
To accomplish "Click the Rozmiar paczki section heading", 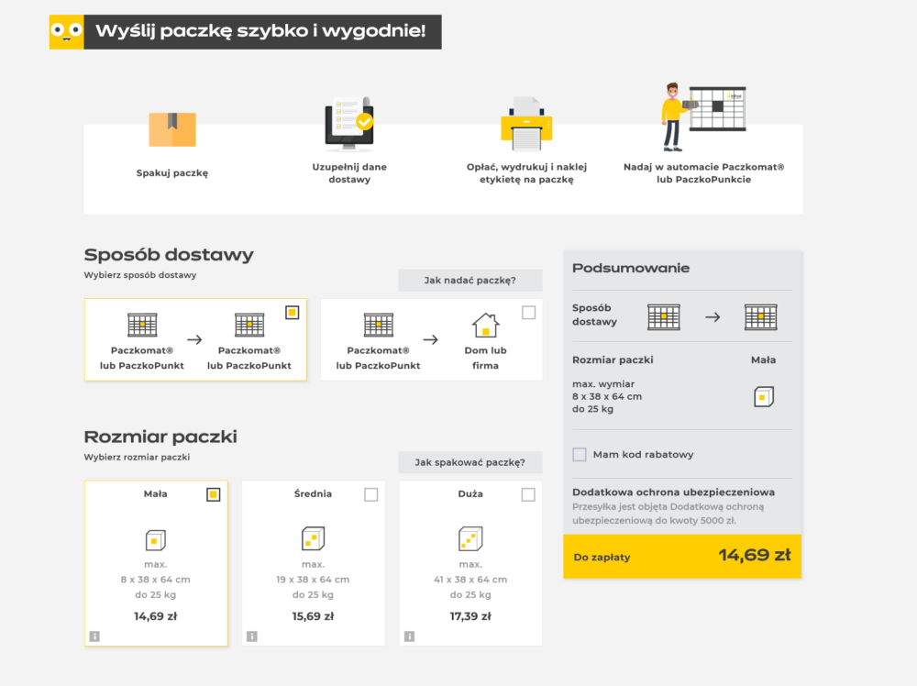I will pos(160,437).
